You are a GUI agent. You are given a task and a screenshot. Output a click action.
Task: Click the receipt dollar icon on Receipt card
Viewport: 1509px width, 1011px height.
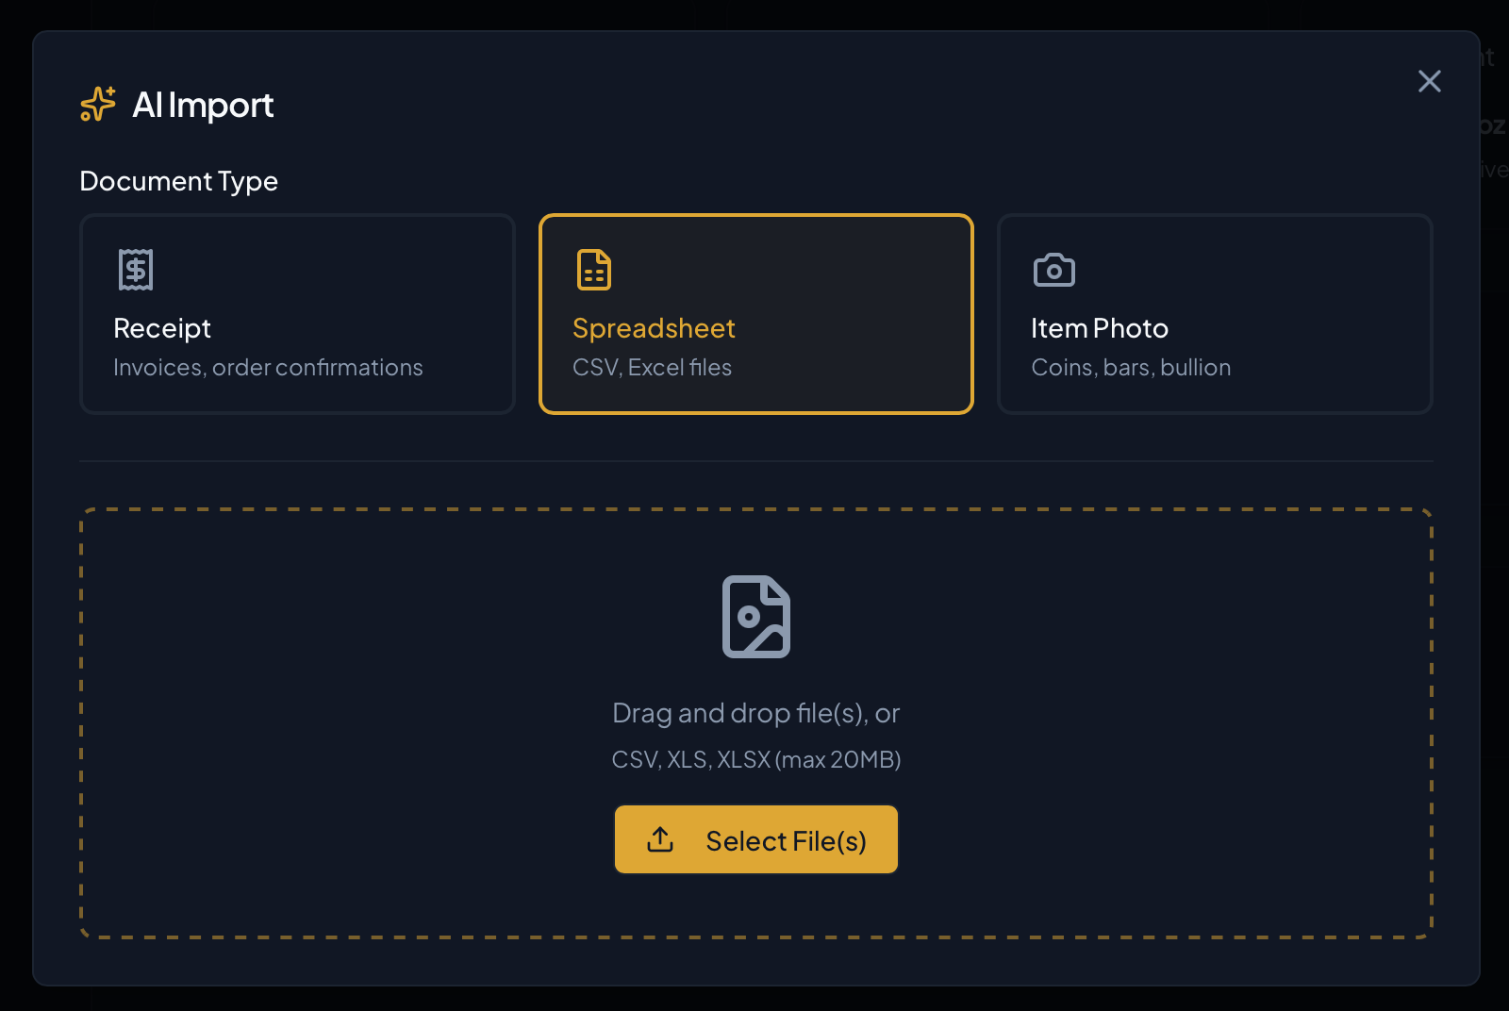coord(134,269)
